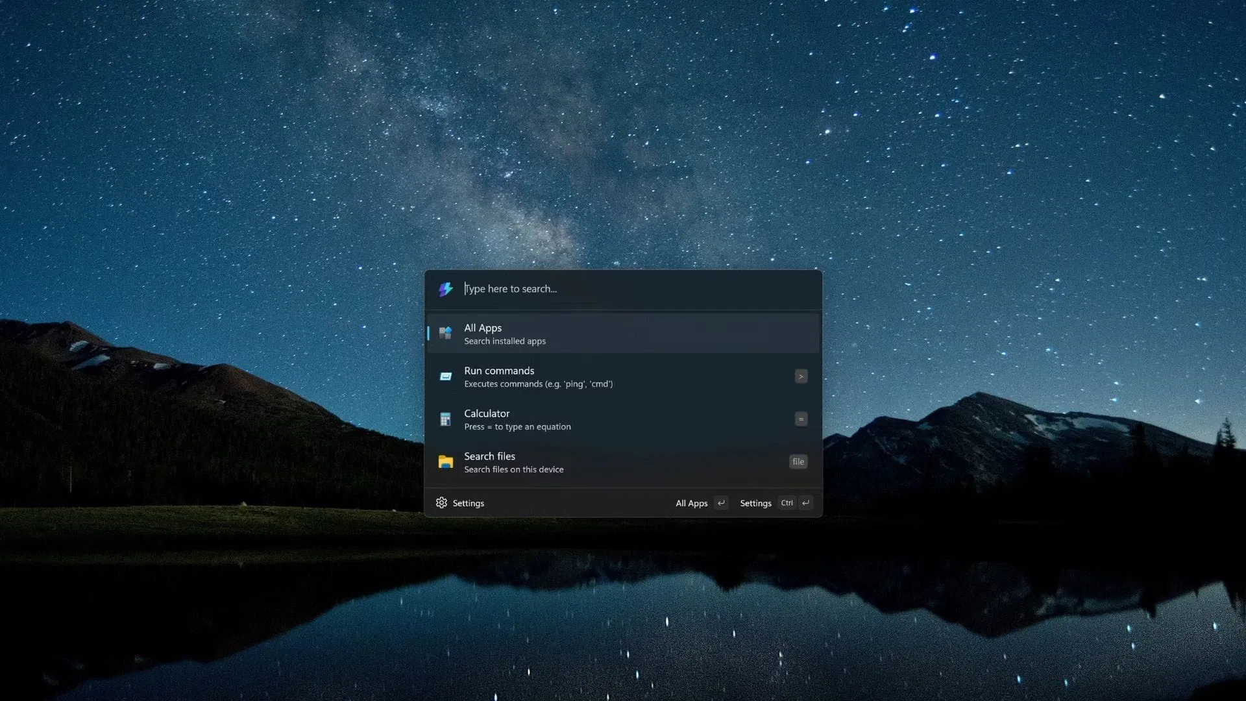Choose Search files on this device
The width and height of the screenshot is (1246, 701).
513,469
